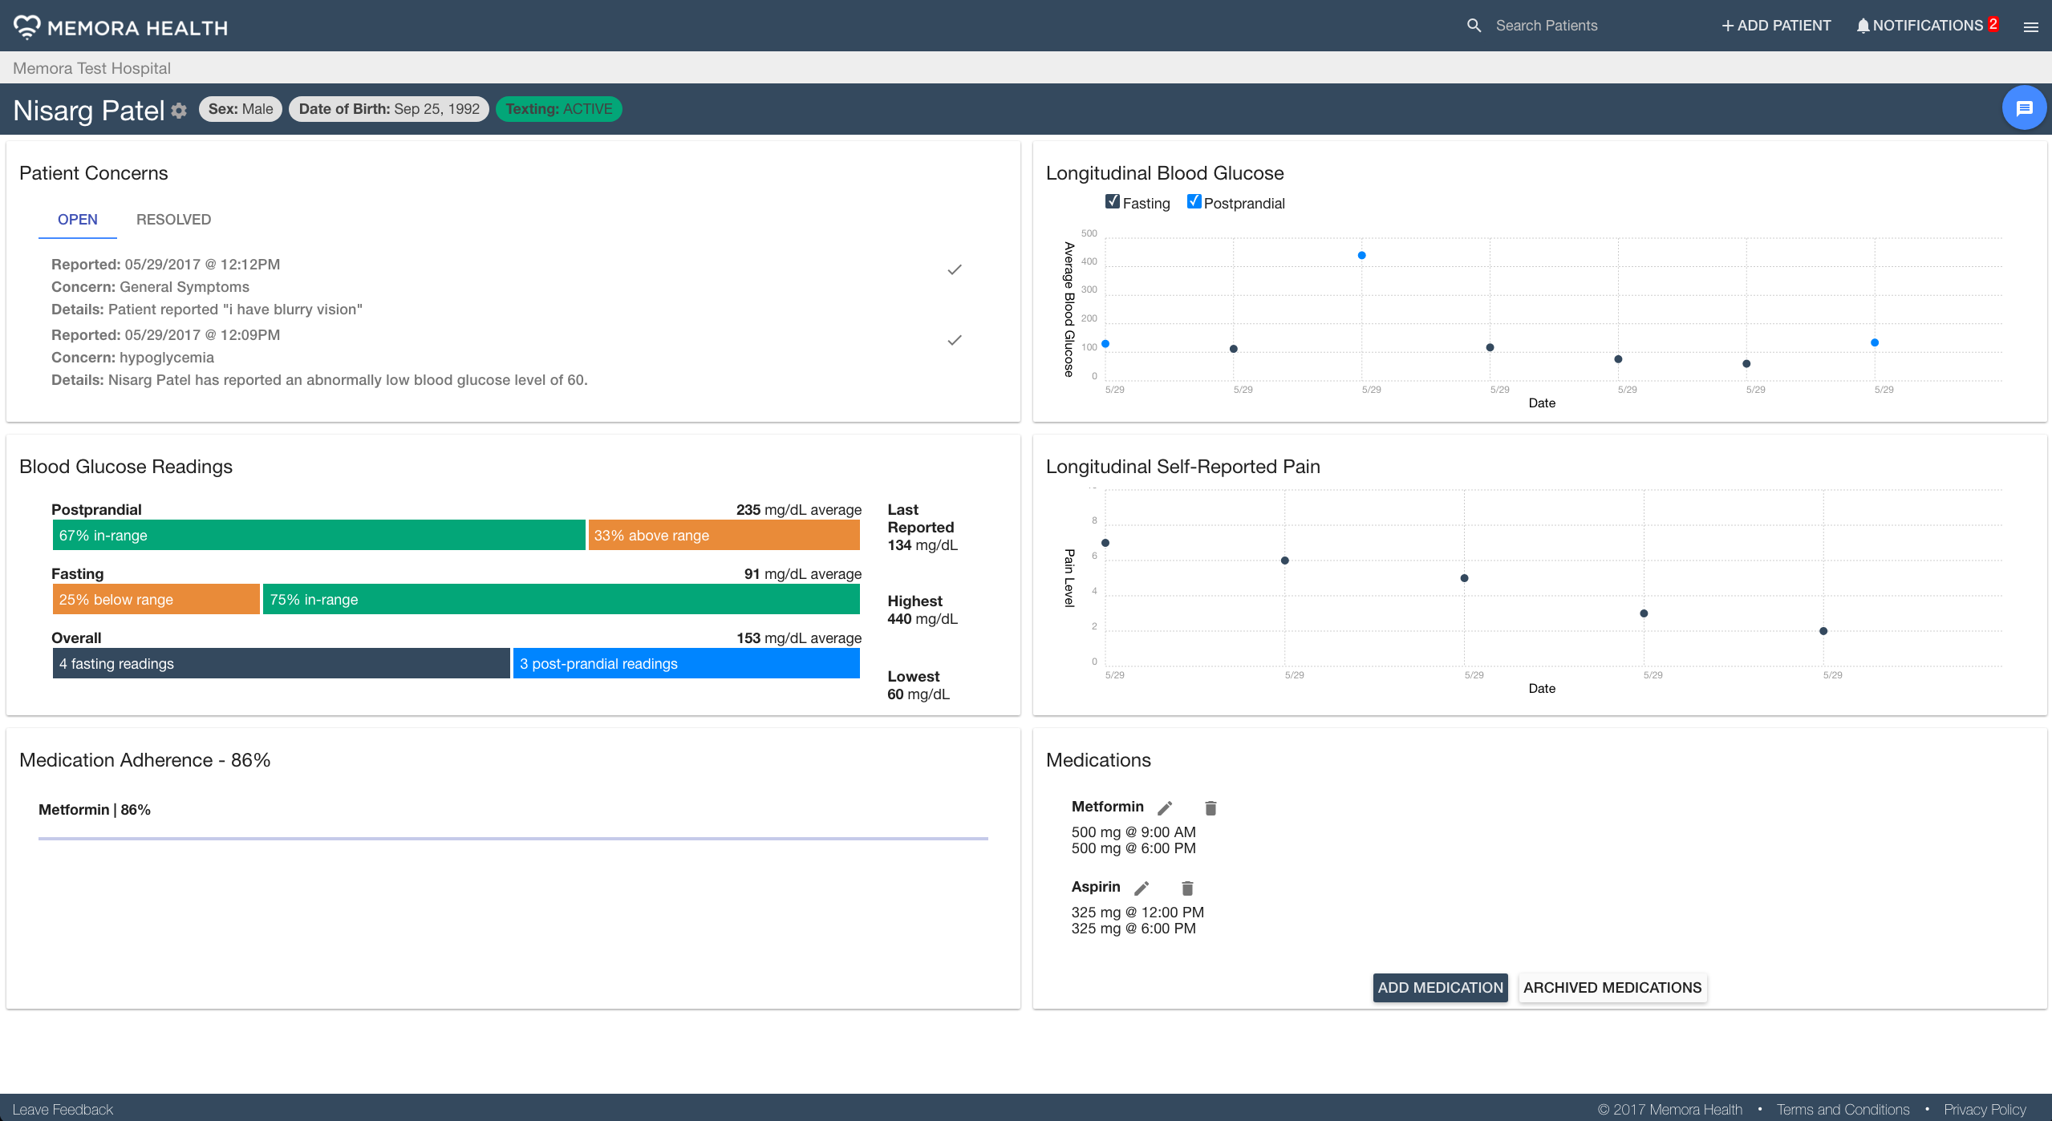Image resolution: width=2052 pixels, height=1121 pixels.
Task: Delete Metformin using the trash icon
Action: pos(1211,808)
